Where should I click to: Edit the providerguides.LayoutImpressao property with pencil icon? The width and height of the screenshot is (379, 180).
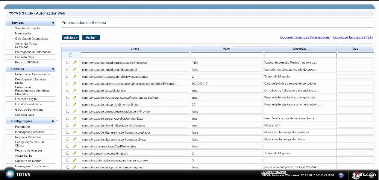(x=75, y=62)
